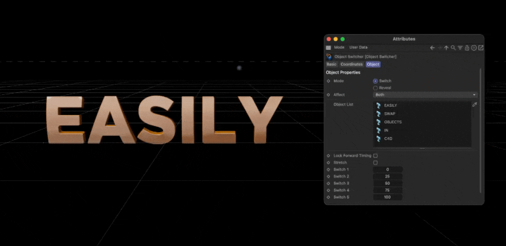
Task: Toggle keyframe diamond for Stretch
Action: pos(328,162)
